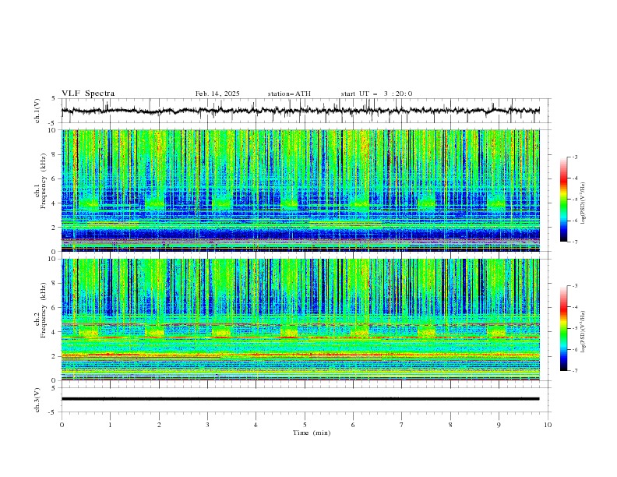This screenshot has height=477, width=617.
Task: Click the ch.1 spectrogram color scale bar
Action: (563, 200)
